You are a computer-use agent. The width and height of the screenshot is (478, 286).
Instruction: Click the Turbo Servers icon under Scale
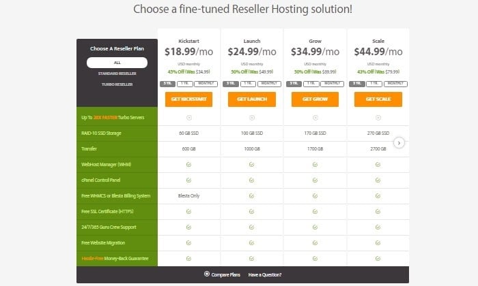(378, 118)
